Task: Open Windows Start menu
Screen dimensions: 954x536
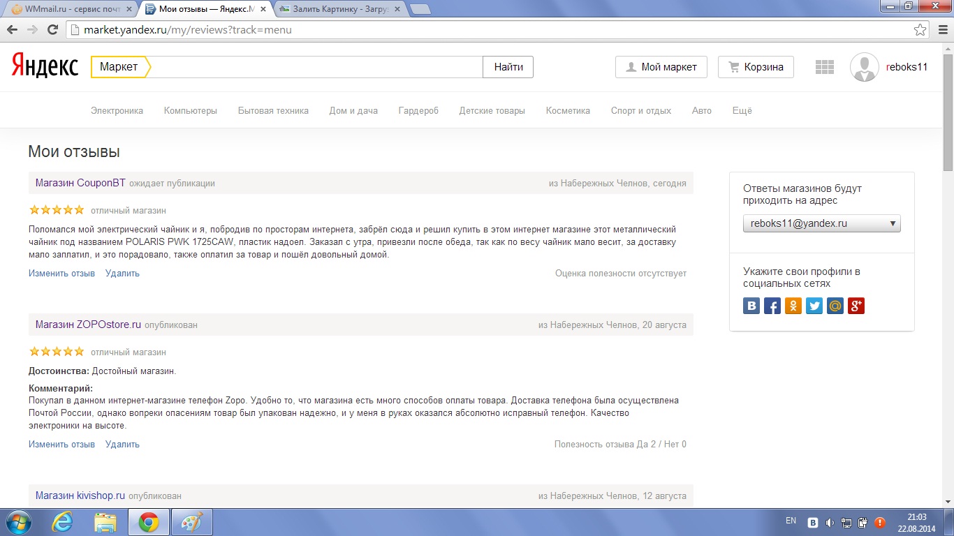Action: (19, 521)
